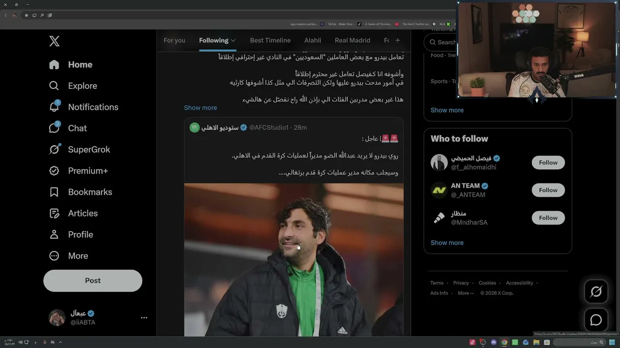The width and height of the screenshot is (620, 348).
Task: Switch to the For you tab
Action: click(174, 41)
